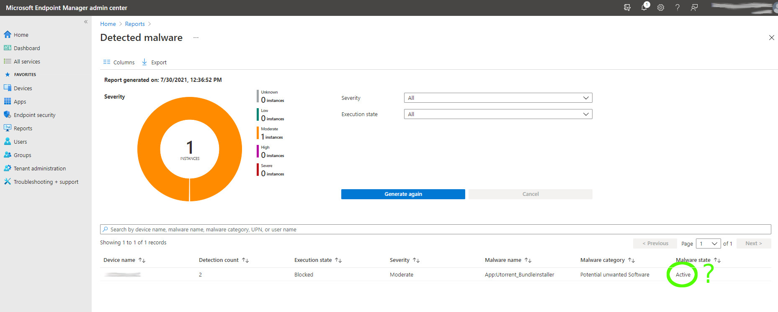The image size is (778, 312).
Task: Collapse the sidebar with double chevron
Action: pos(86,22)
